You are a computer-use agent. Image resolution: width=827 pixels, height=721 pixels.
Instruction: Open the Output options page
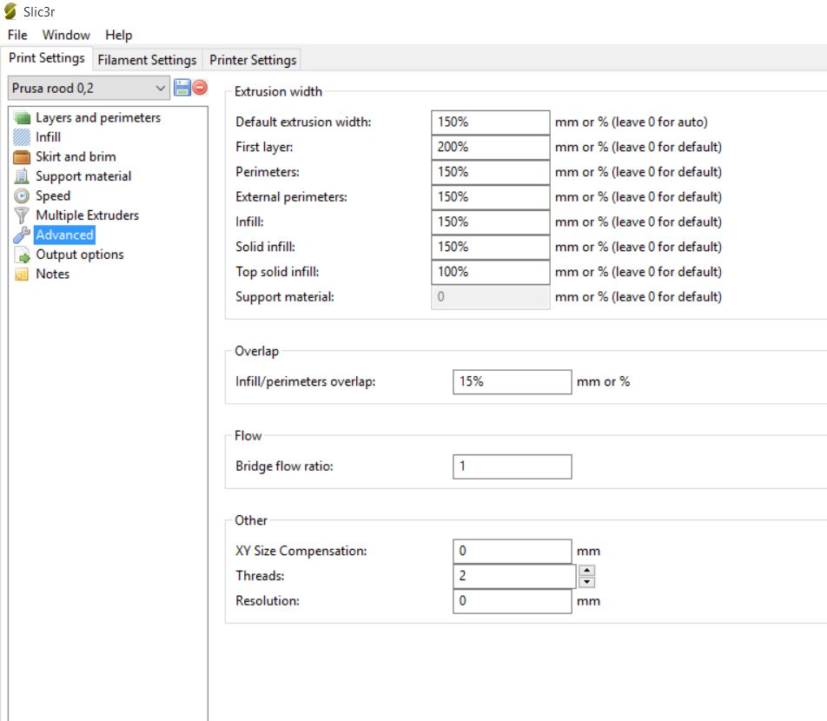tap(80, 255)
